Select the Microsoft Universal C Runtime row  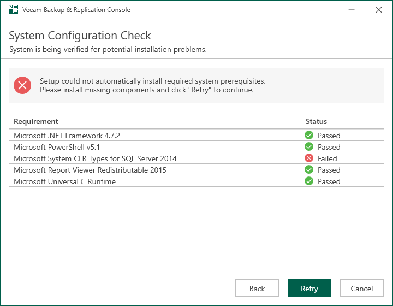(64, 181)
